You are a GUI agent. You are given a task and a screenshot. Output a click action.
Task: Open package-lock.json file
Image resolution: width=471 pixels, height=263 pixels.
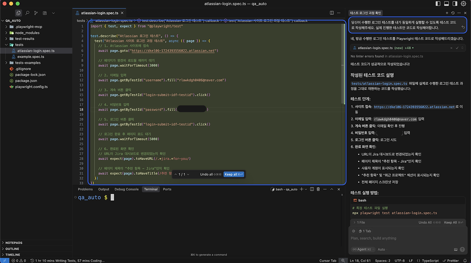36,74
